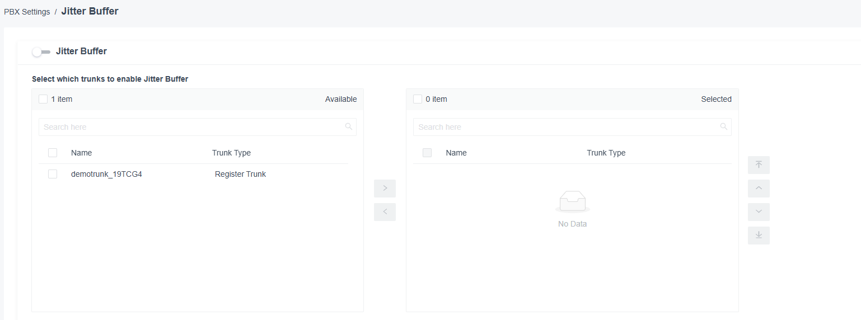Click Register Trunk type cell
Image resolution: width=861 pixels, height=320 pixels.
click(x=240, y=174)
